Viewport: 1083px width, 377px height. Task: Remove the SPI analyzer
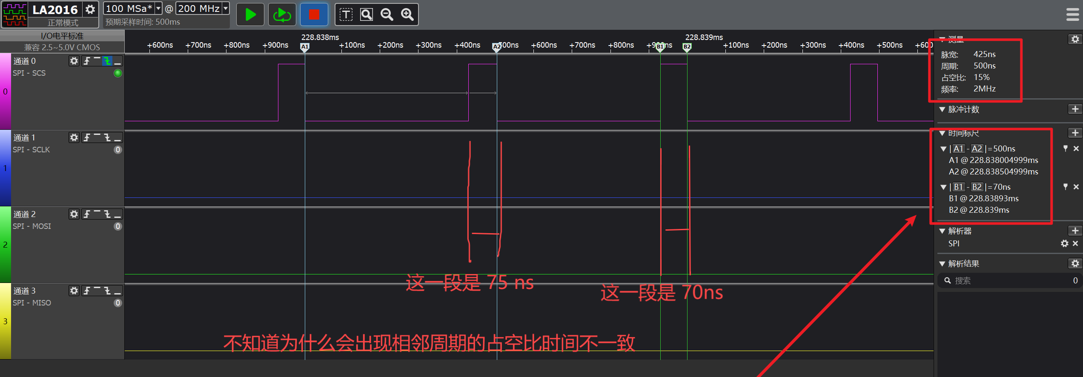[x=1075, y=243]
